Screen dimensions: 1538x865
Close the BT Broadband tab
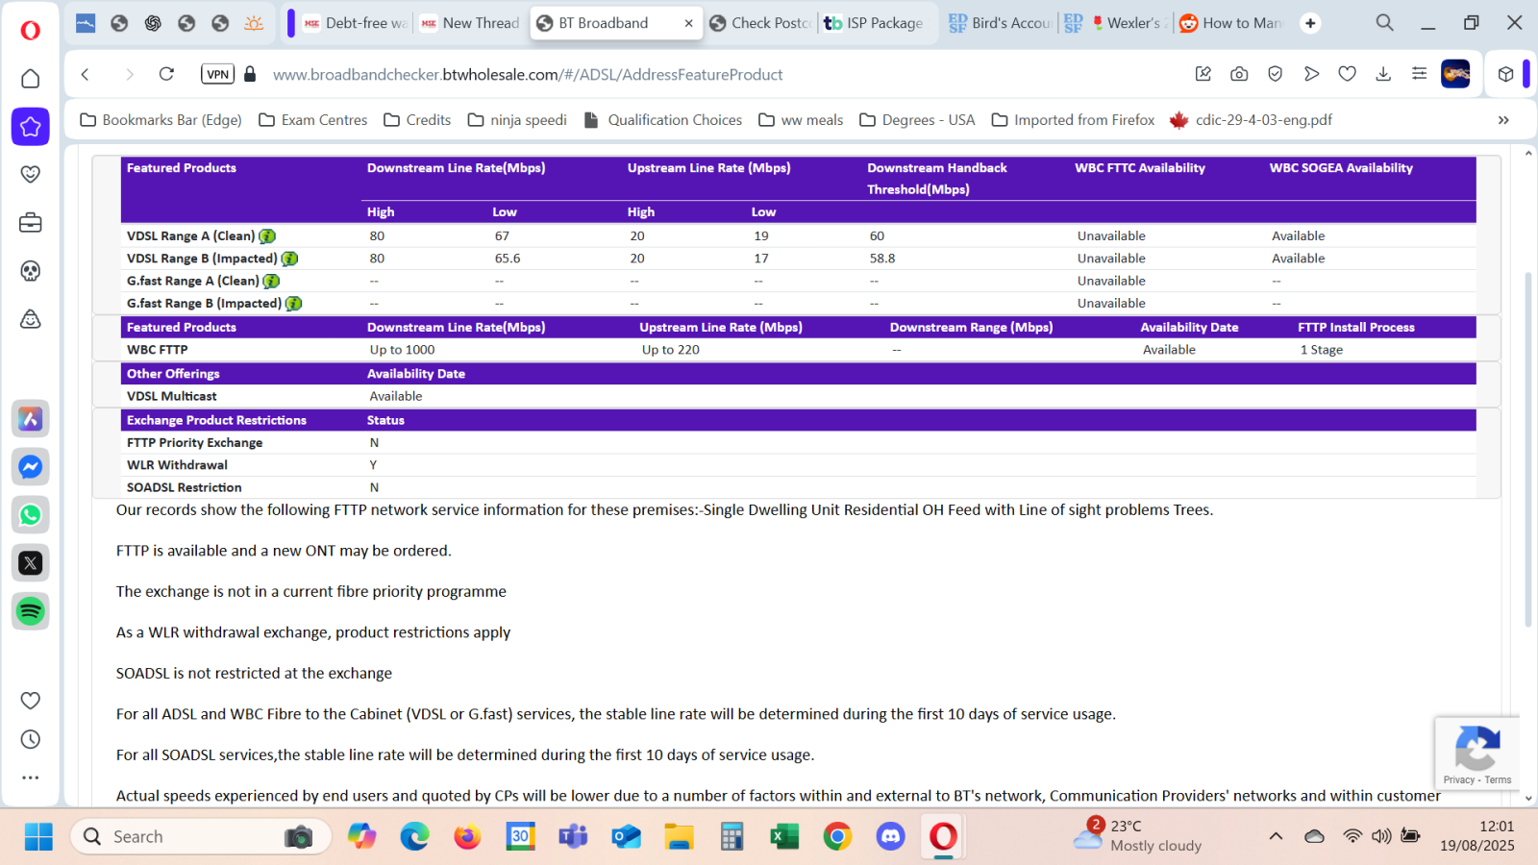click(x=688, y=23)
